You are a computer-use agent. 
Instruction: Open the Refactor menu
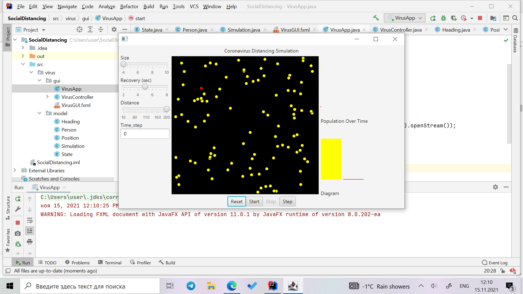pyautogui.click(x=129, y=6)
